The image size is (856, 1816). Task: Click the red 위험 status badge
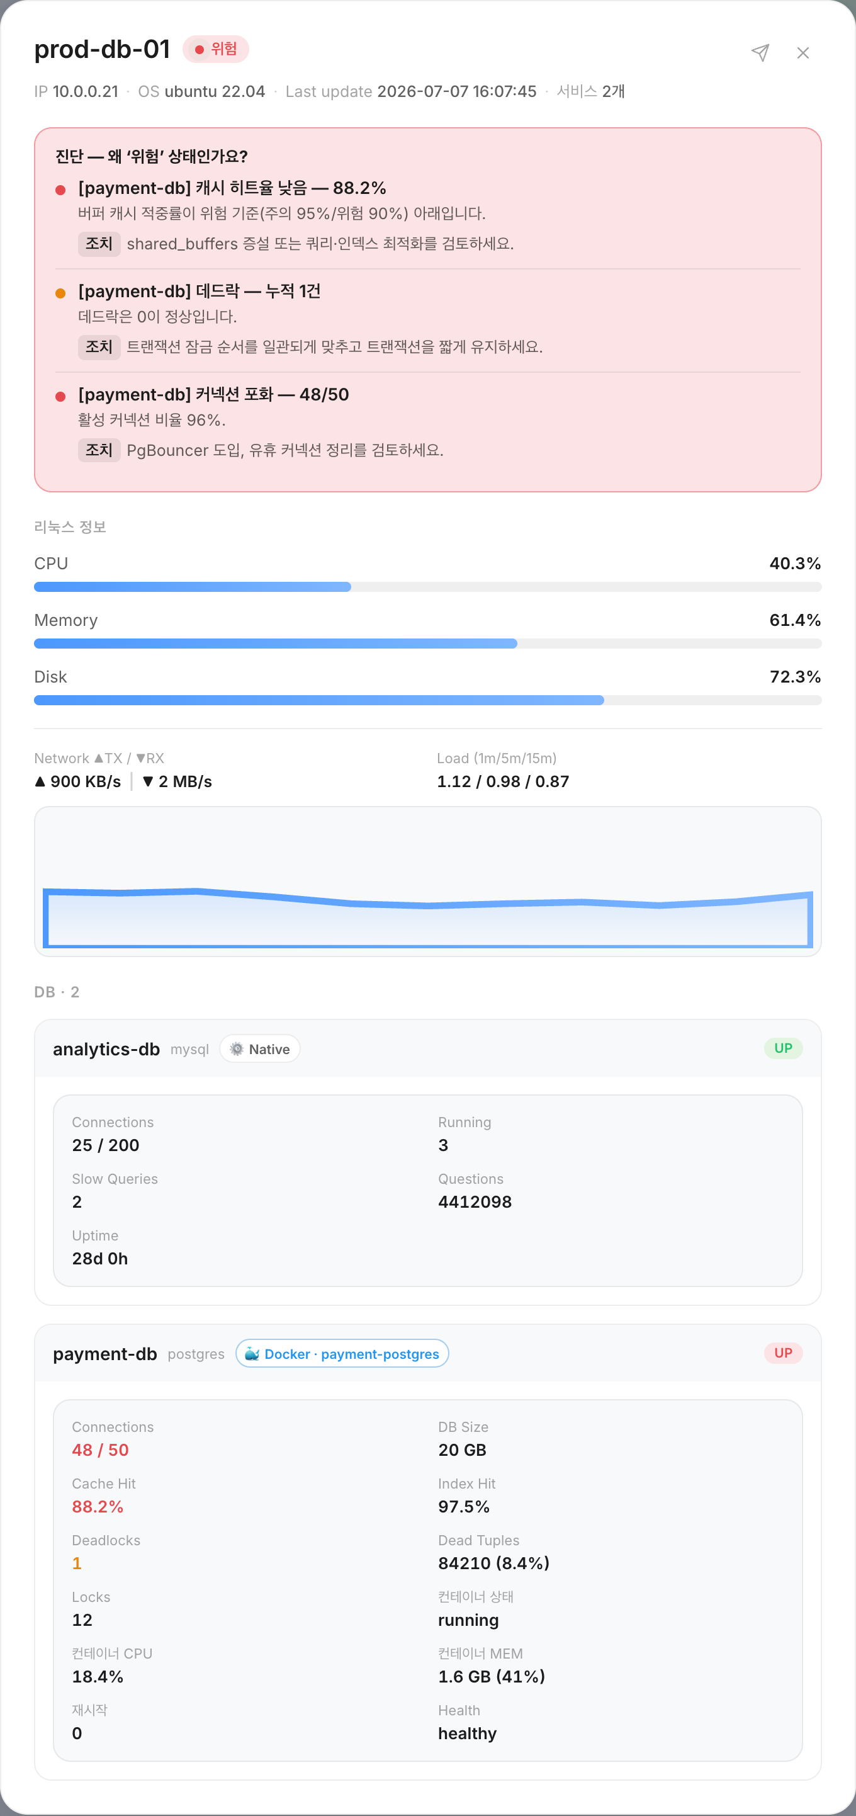(216, 49)
